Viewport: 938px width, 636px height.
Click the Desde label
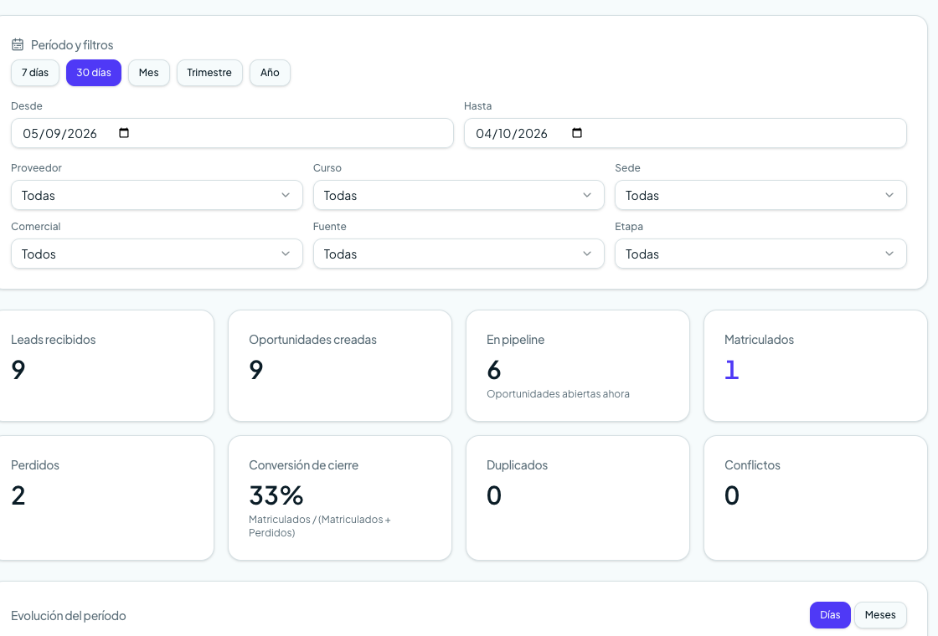[x=26, y=105]
